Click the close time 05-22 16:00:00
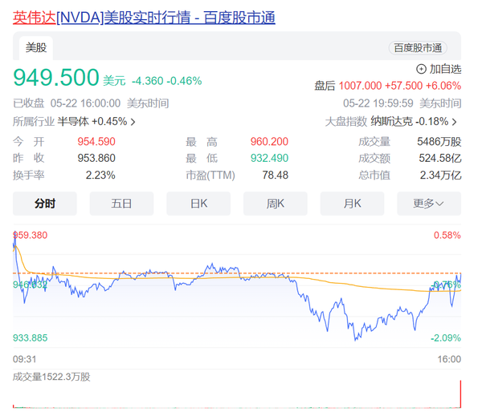 [85, 103]
